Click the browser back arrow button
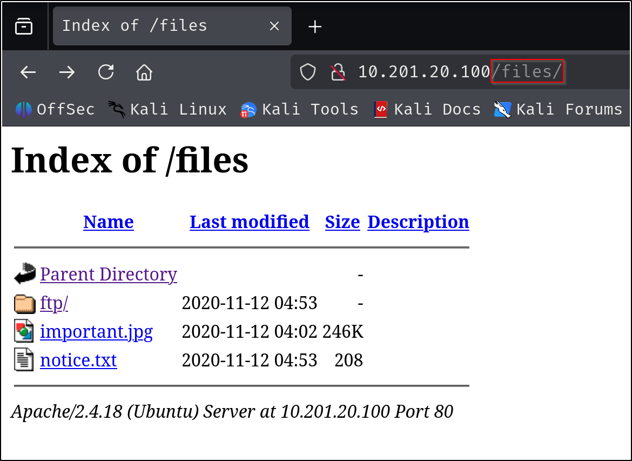632x461 pixels. click(28, 72)
